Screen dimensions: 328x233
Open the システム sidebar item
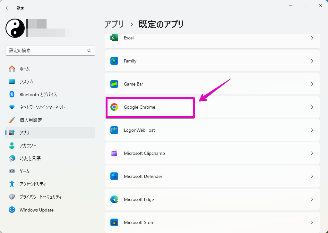coord(50,81)
